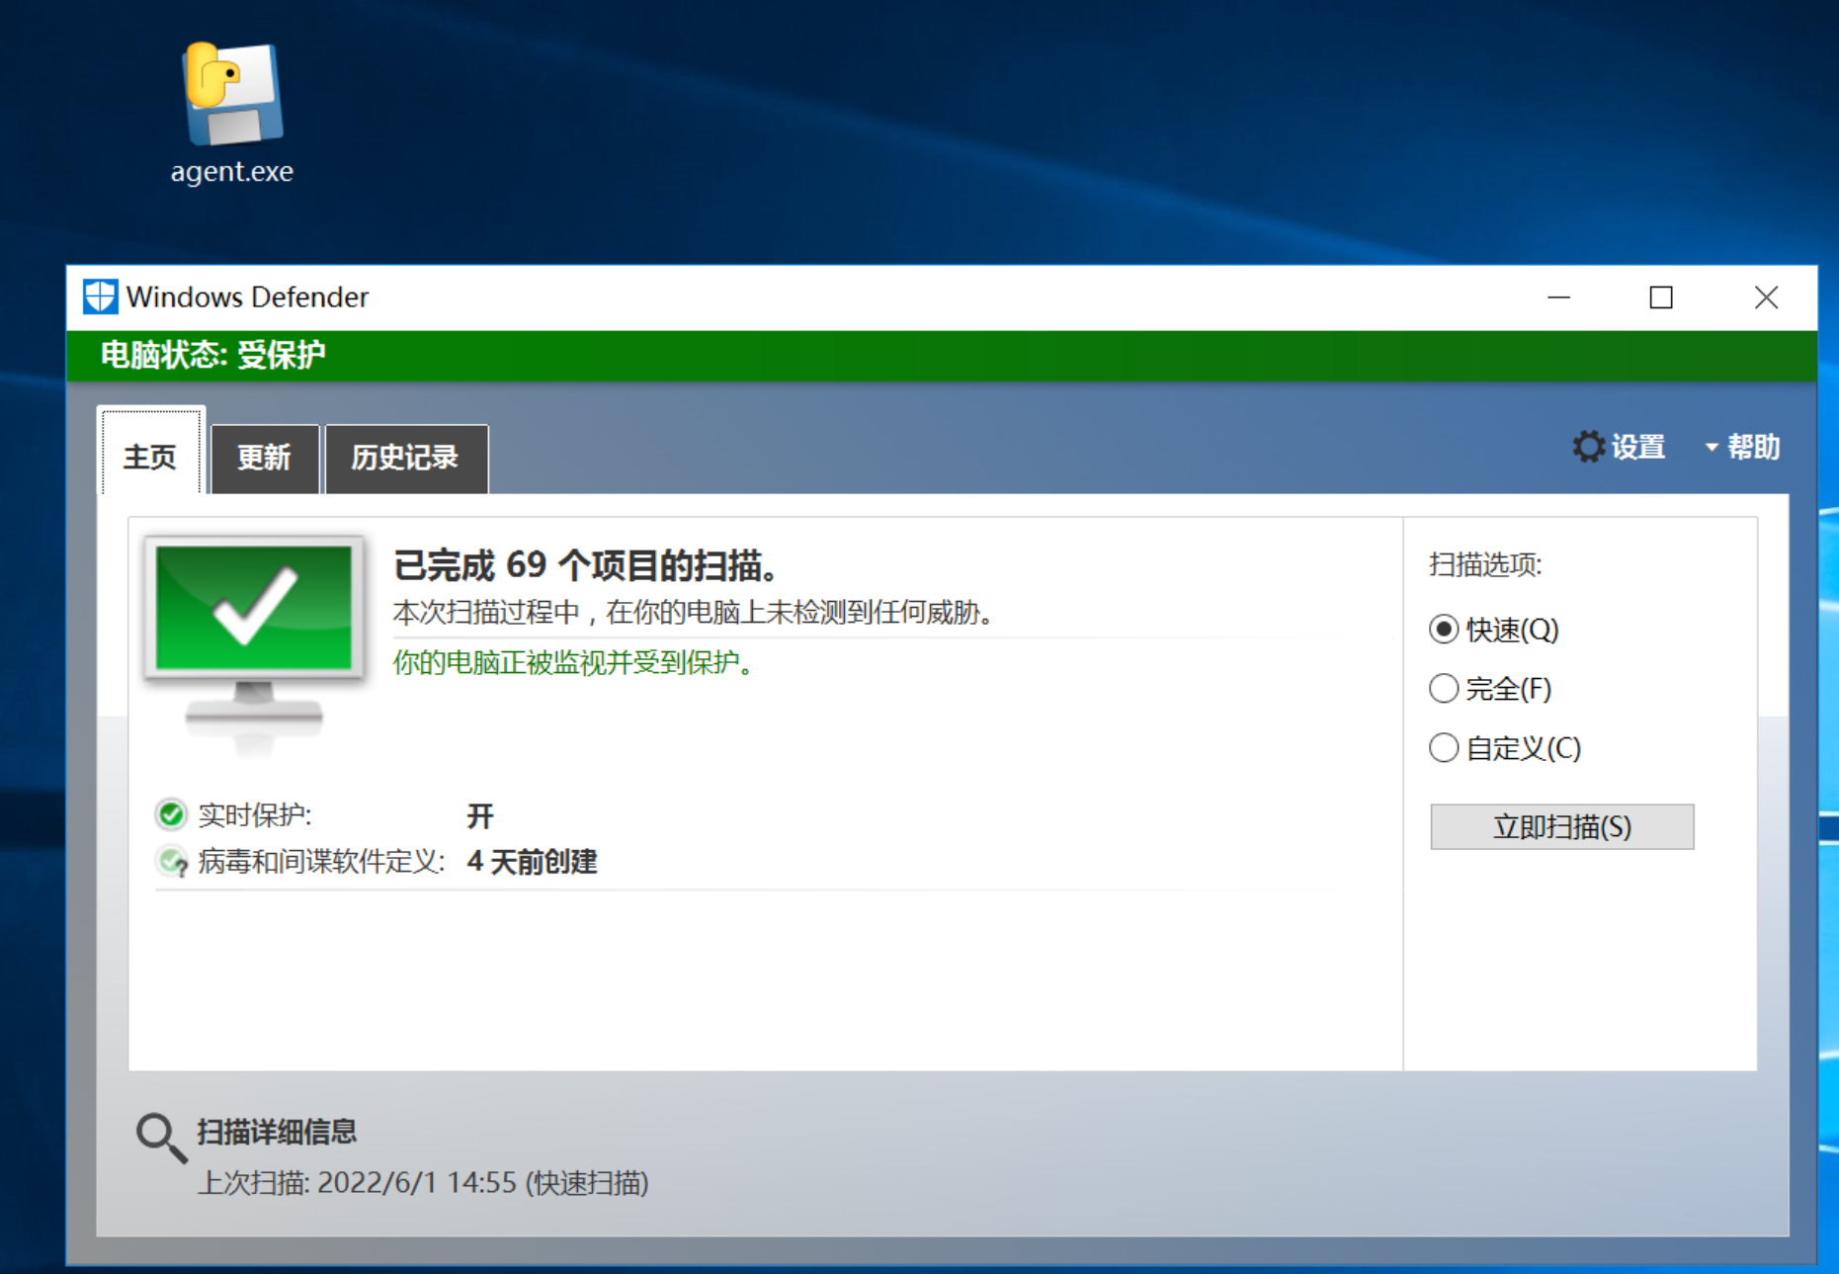Click the virus definitions status icon

tap(172, 862)
